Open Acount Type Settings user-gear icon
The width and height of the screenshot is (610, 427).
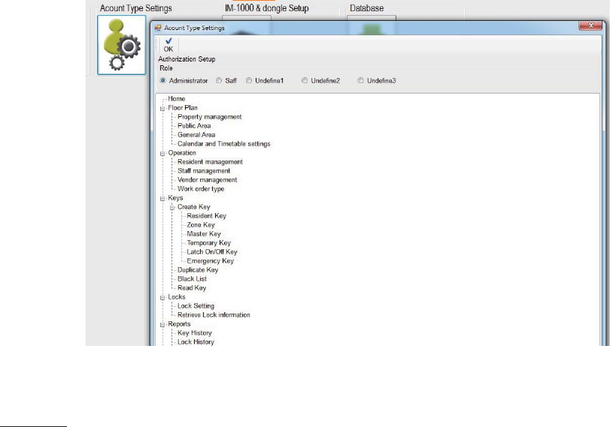pos(122,45)
